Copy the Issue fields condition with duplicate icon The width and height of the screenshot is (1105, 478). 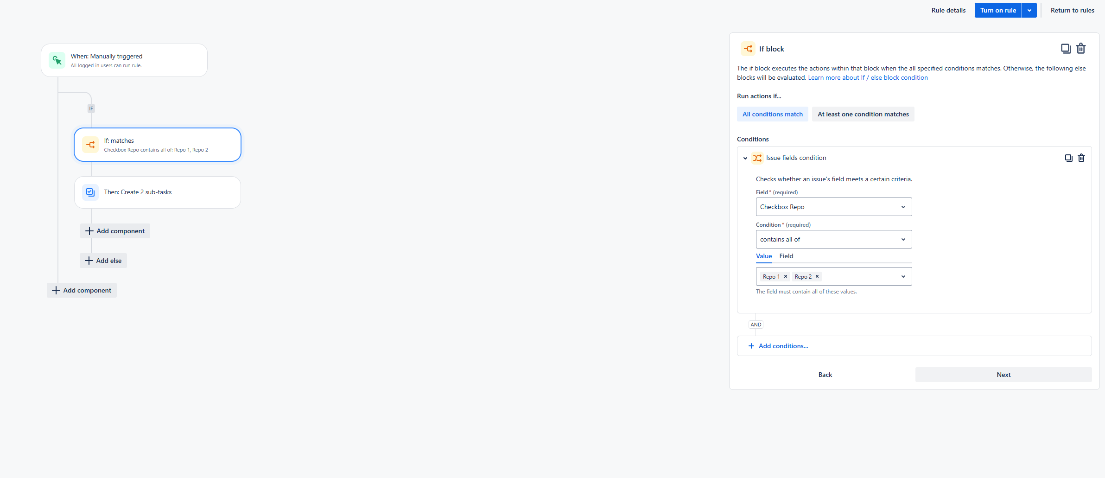coord(1069,158)
